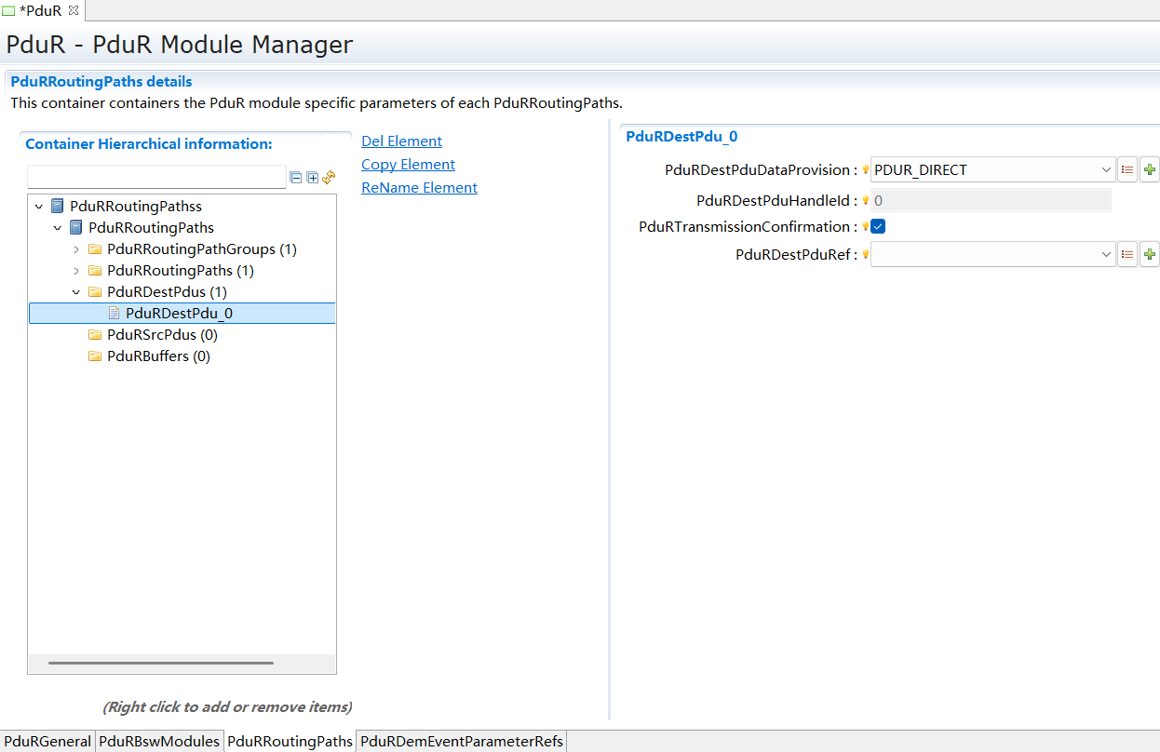Enable the PduRTransmissionConfirmation checkbox
This screenshot has width=1160, height=752.
pos(877,226)
